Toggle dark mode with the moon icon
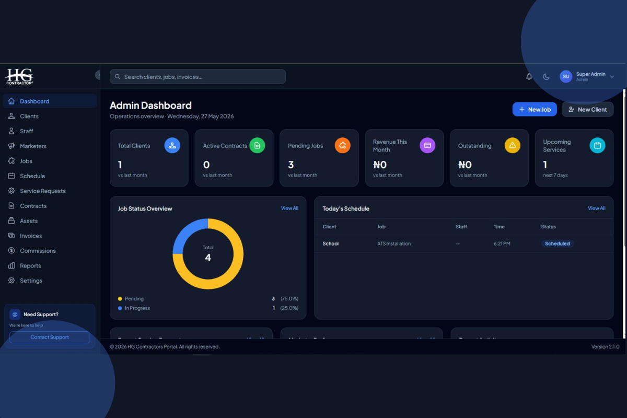Screen dimensions: 627x418 [546, 77]
